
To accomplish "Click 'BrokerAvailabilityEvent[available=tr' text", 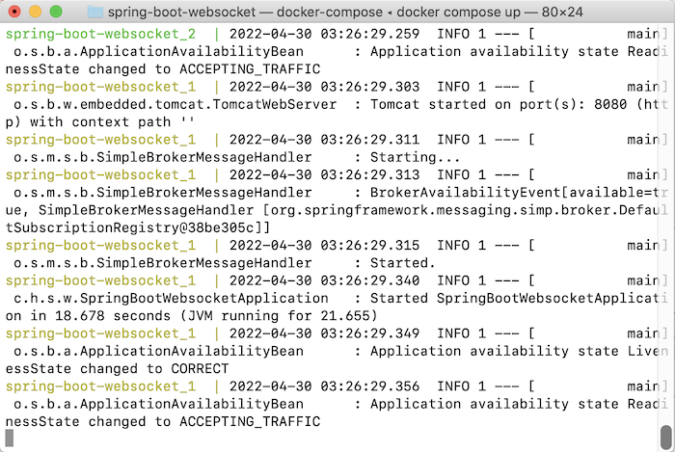I will click(x=519, y=192).
